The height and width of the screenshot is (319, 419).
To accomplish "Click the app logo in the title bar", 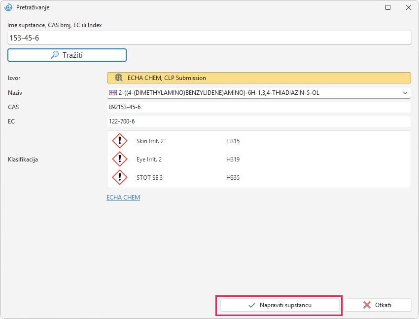I will [x=8, y=7].
